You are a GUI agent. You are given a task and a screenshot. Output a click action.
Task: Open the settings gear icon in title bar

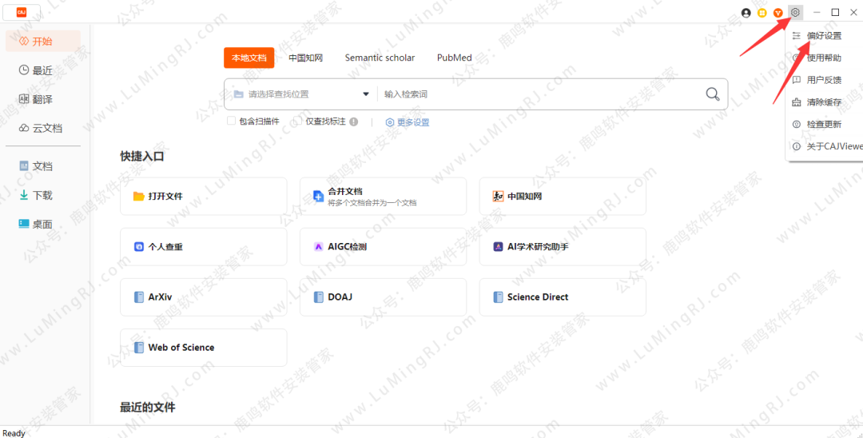[x=795, y=13]
